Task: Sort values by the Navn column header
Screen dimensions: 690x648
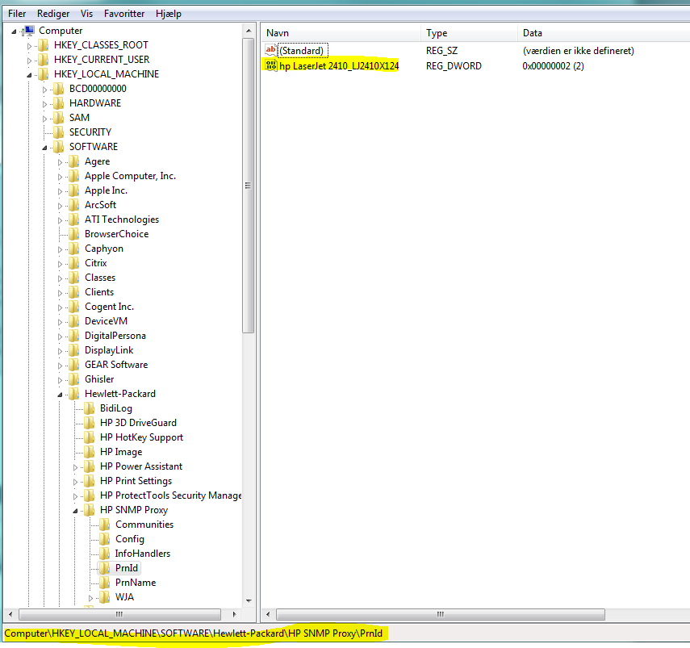Action: (x=341, y=33)
